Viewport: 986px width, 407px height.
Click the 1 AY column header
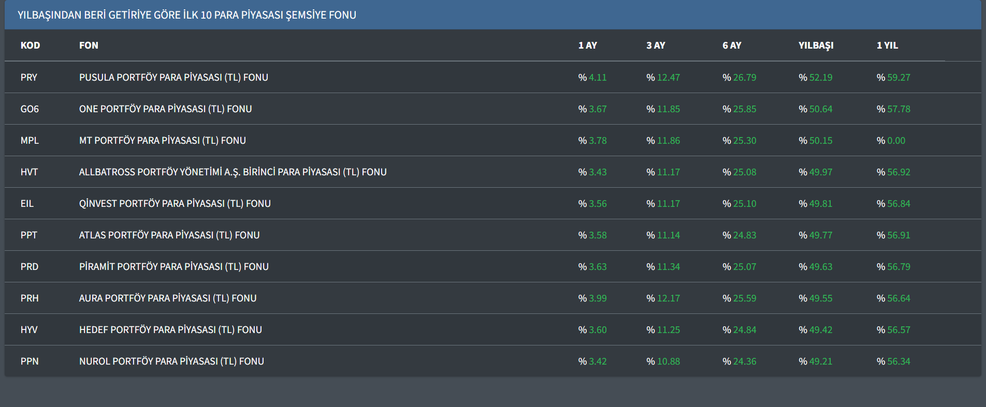587,46
